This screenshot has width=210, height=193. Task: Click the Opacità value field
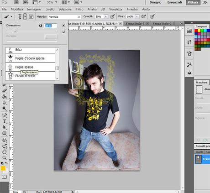click(x=99, y=16)
